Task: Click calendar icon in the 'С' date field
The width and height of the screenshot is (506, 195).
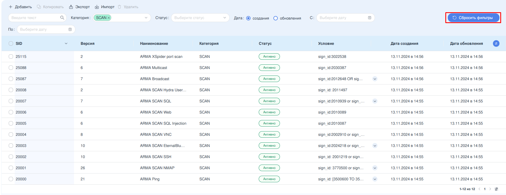Action: pos(369,18)
